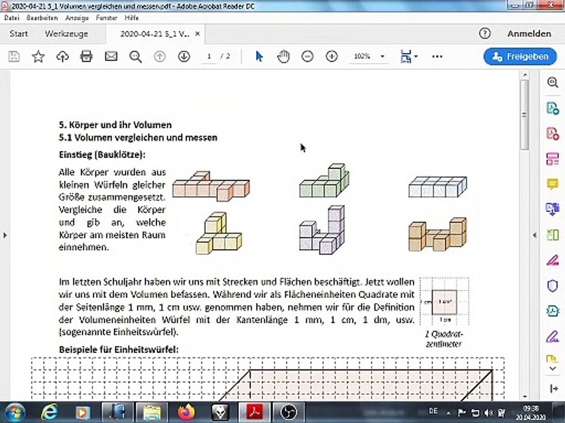Open Fill & Sign tool in sidebar
The height and width of the screenshot is (423, 565).
point(553,337)
